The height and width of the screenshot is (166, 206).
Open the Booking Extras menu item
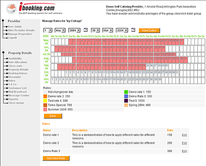[x=17, y=73]
